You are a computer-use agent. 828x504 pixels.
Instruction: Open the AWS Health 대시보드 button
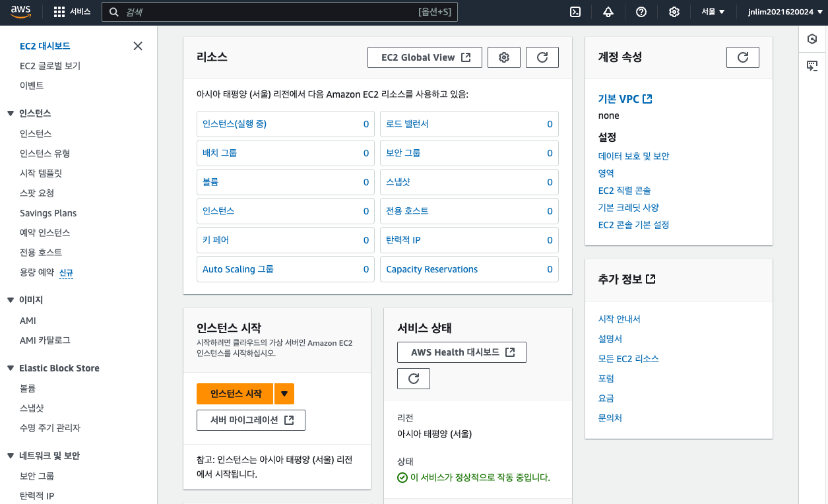point(462,352)
